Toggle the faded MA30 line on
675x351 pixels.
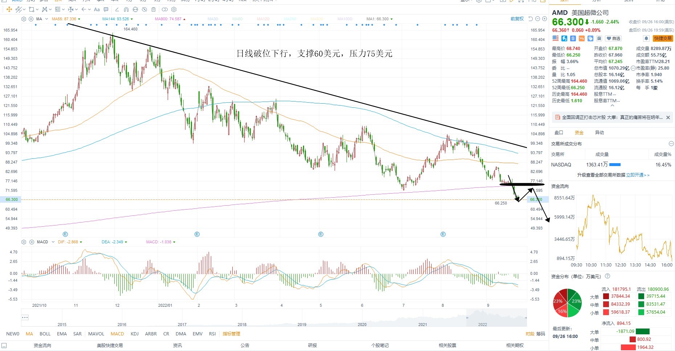tap(213, 19)
